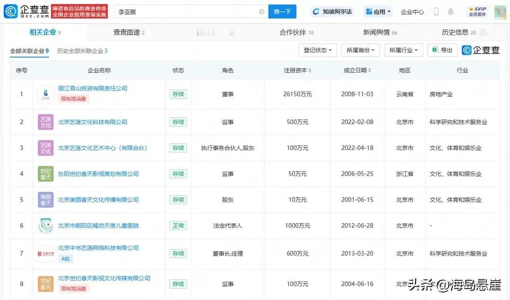The image size is (510, 300).
Task: Open SVIP member service icon
Action: click(477, 11)
